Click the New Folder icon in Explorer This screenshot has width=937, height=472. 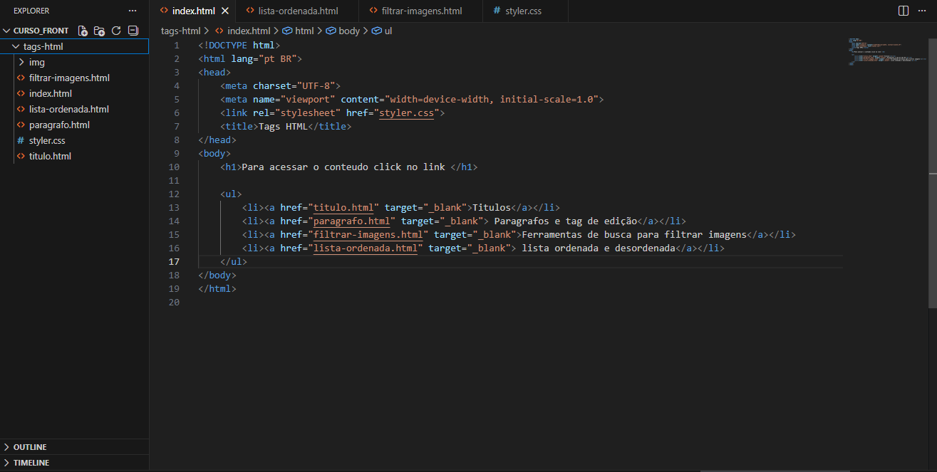tap(100, 31)
